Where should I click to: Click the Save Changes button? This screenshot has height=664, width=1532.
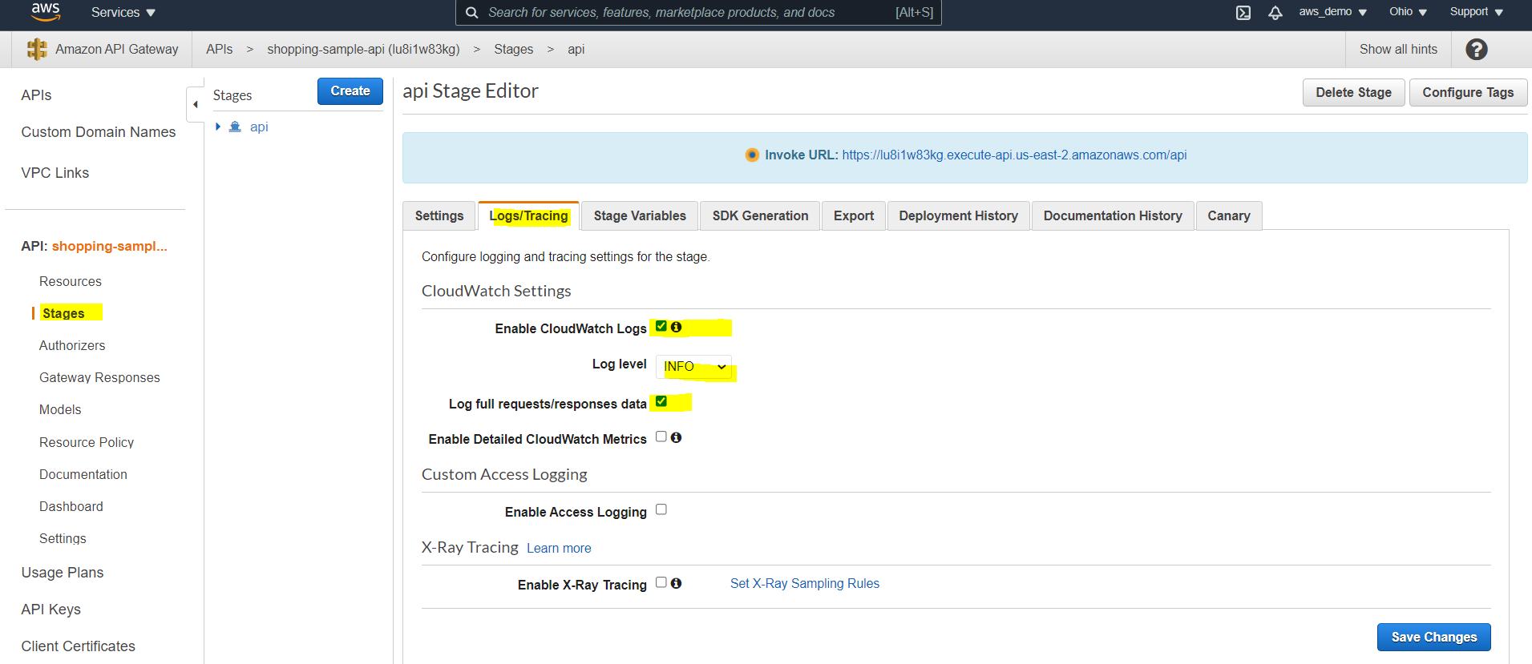(1433, 637)
